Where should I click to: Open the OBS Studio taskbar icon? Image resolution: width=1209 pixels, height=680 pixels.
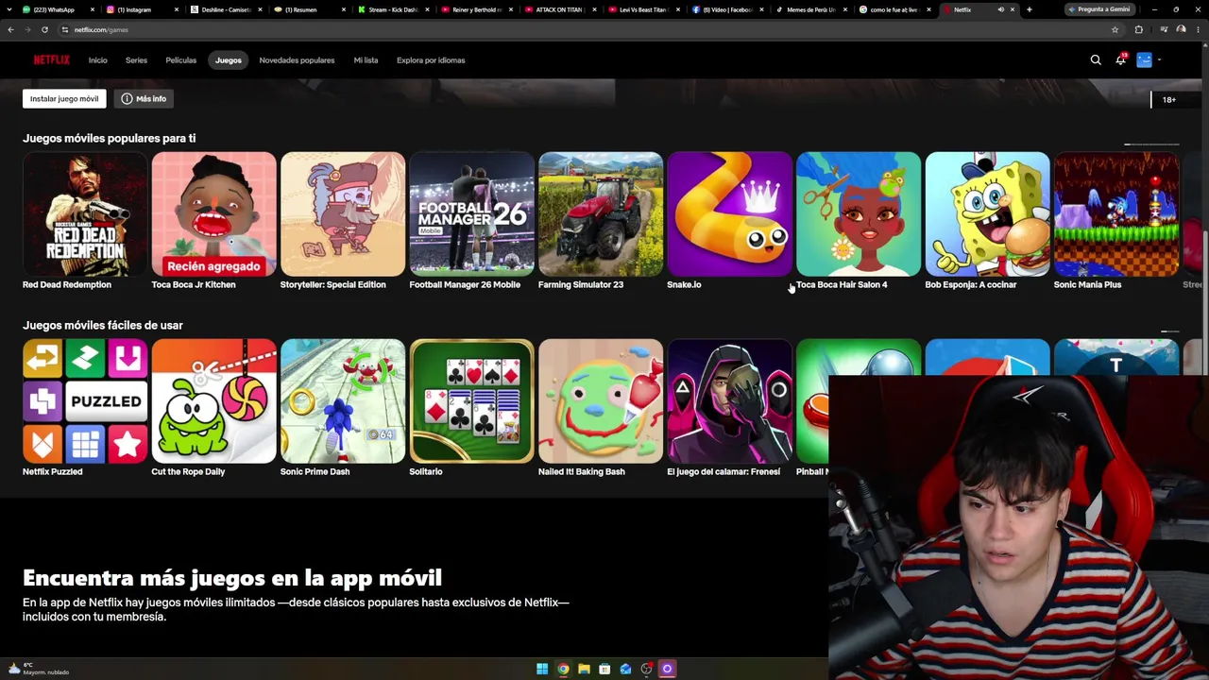pyautogui.click(x=646, y=669)
